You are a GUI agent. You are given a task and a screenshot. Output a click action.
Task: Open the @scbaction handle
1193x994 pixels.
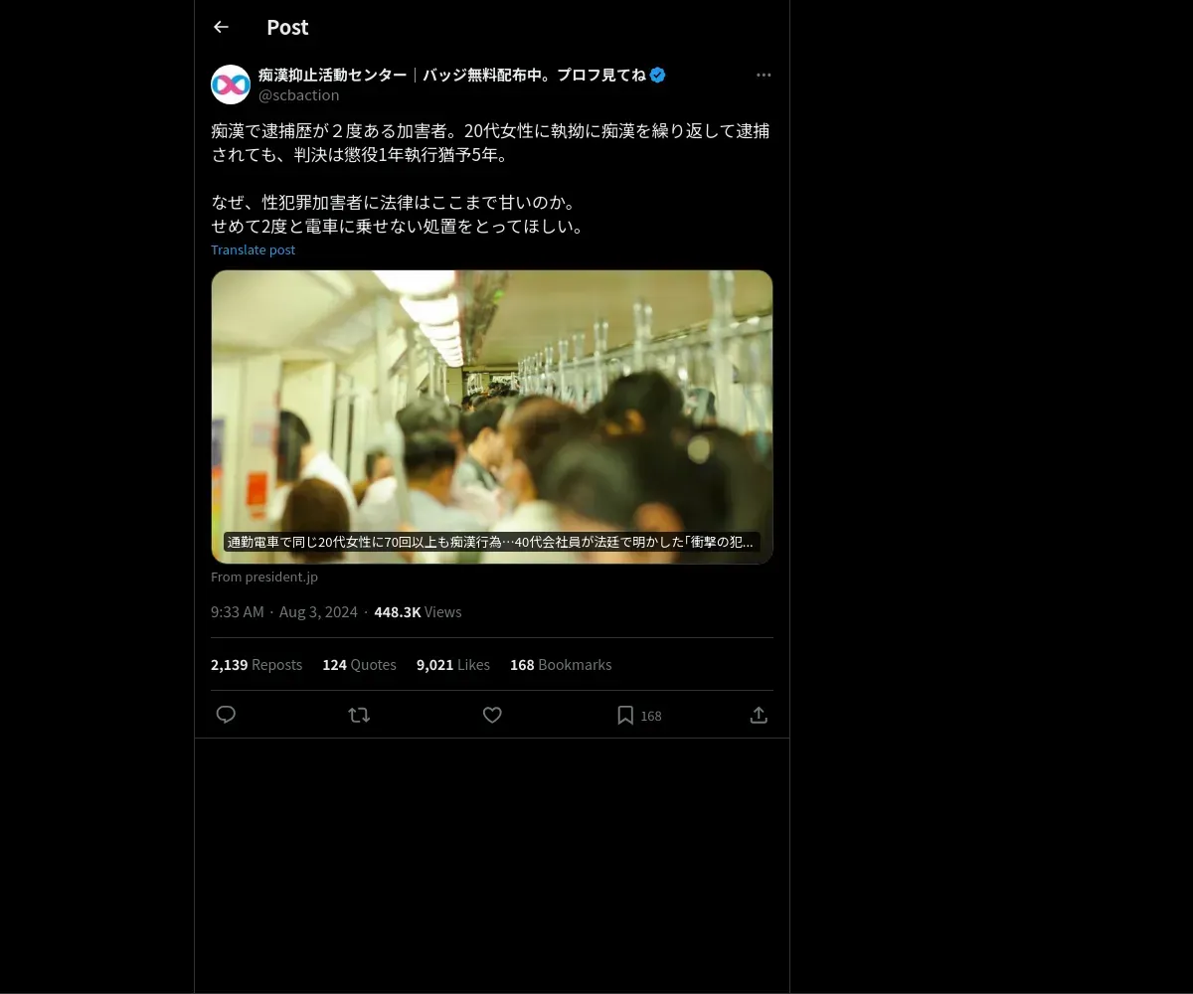(x=298, y=94)
